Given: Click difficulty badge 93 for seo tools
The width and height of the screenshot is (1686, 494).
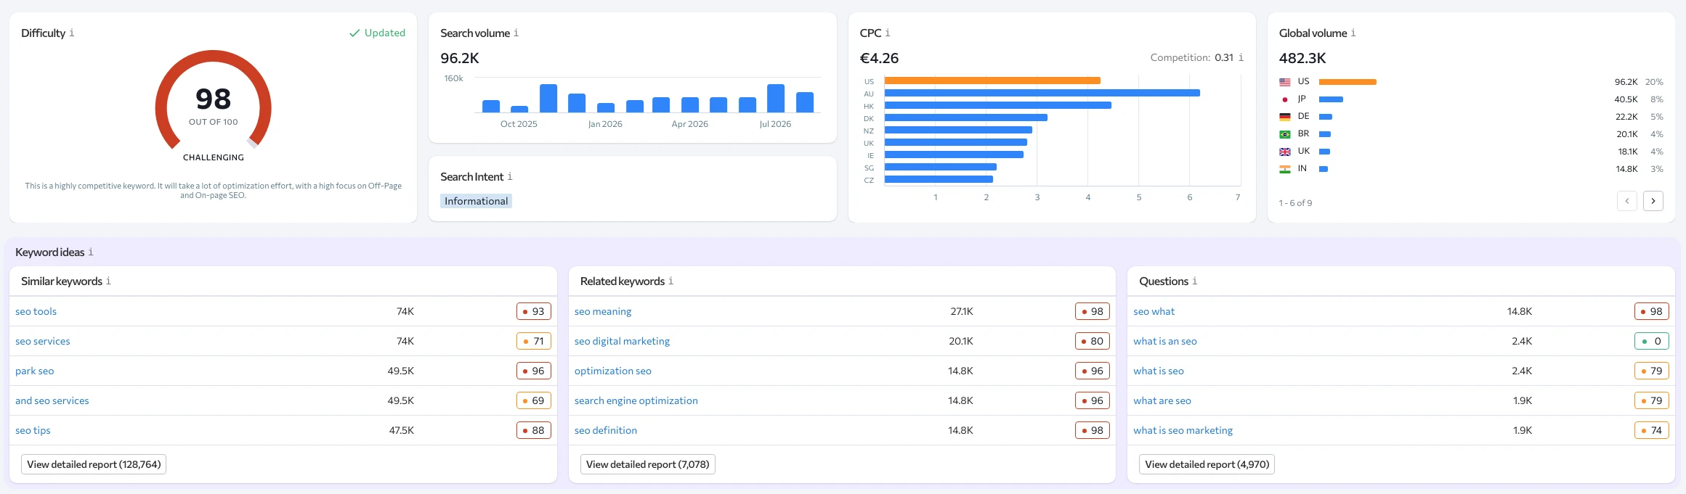Looking at the screenshot, I should [534, 312].
